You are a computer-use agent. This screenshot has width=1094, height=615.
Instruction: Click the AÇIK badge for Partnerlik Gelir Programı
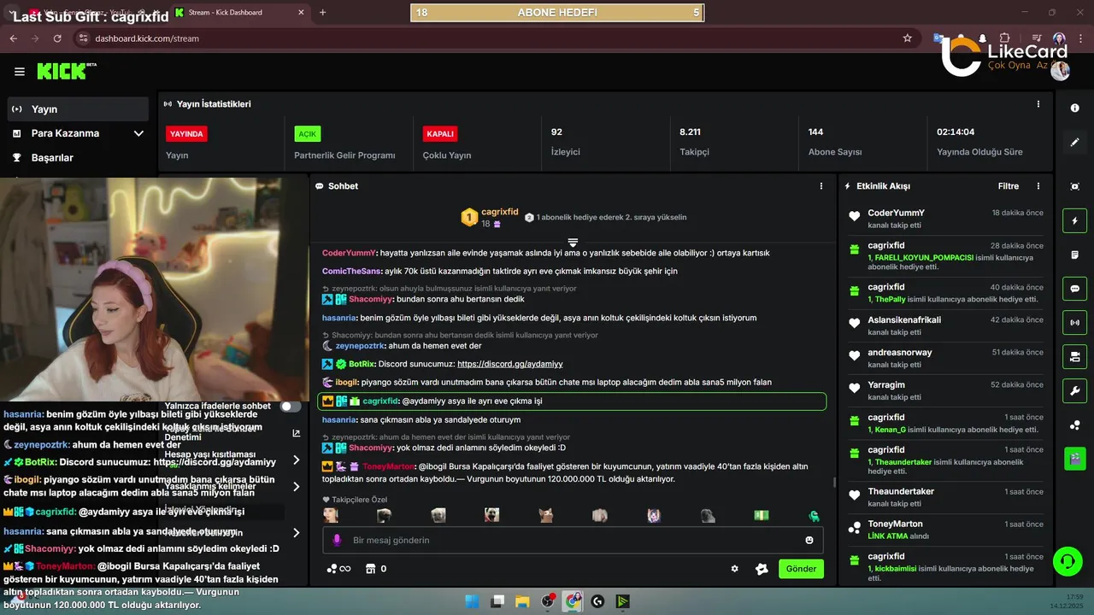click(307, 134)
